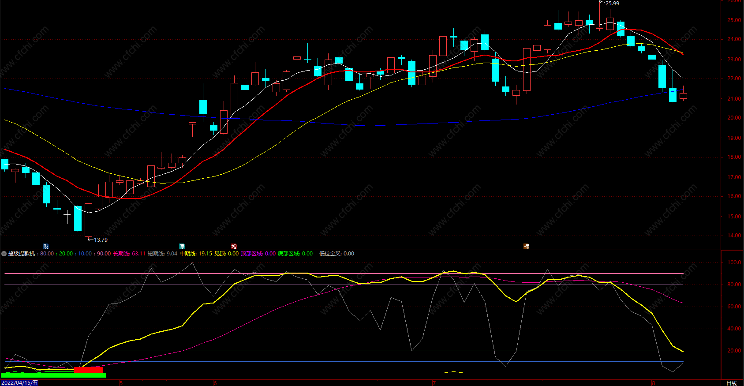Click the 长期线: 63.11 value
This screenshot has height=386, width=744.
129,254
